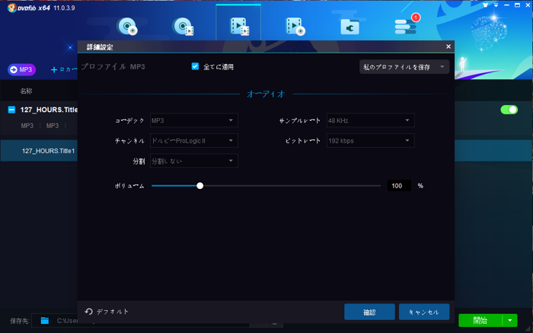This screenshot has height=333, width=533.
Task: Close the 詳細設定 dialog
Action: tap(448, 46)
